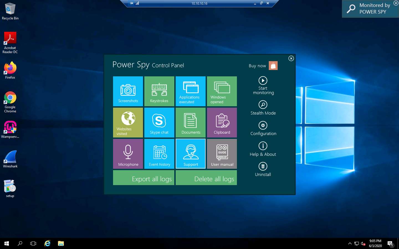Launch Internet Explorer from taskbar
399x249 pixels.
(47, 243)
